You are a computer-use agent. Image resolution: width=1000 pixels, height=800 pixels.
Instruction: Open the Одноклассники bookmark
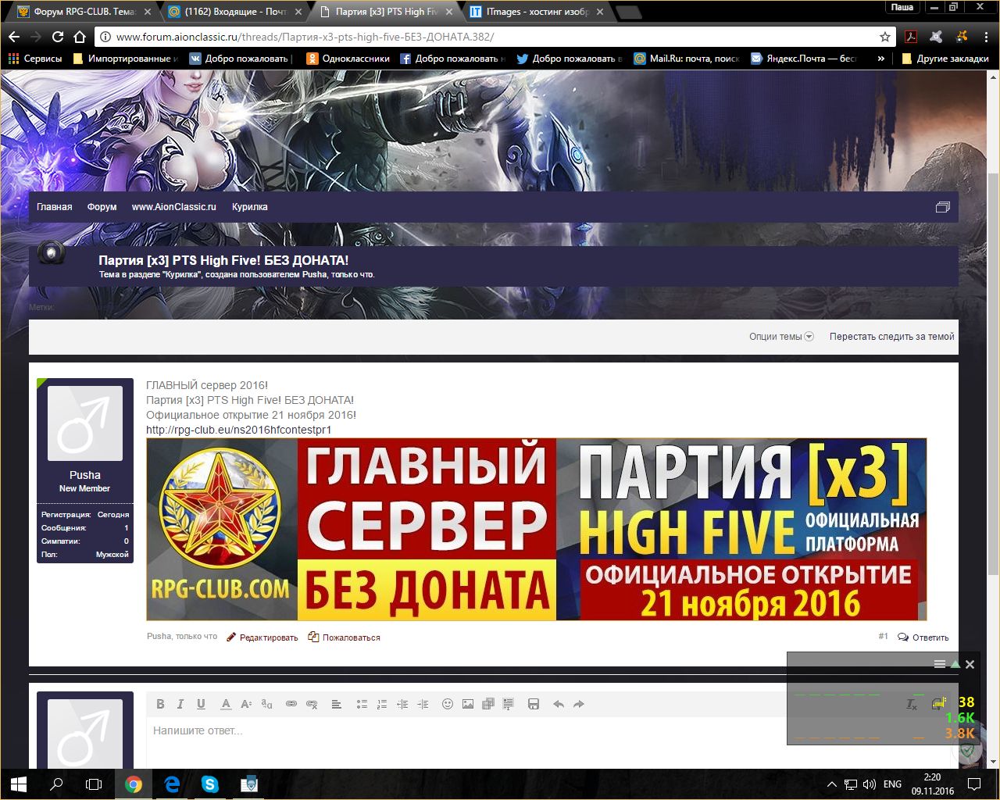[x=348, y=59]
